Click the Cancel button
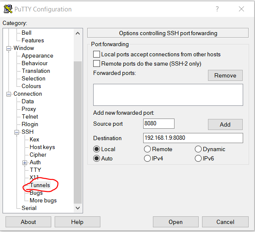 point(225,222)
